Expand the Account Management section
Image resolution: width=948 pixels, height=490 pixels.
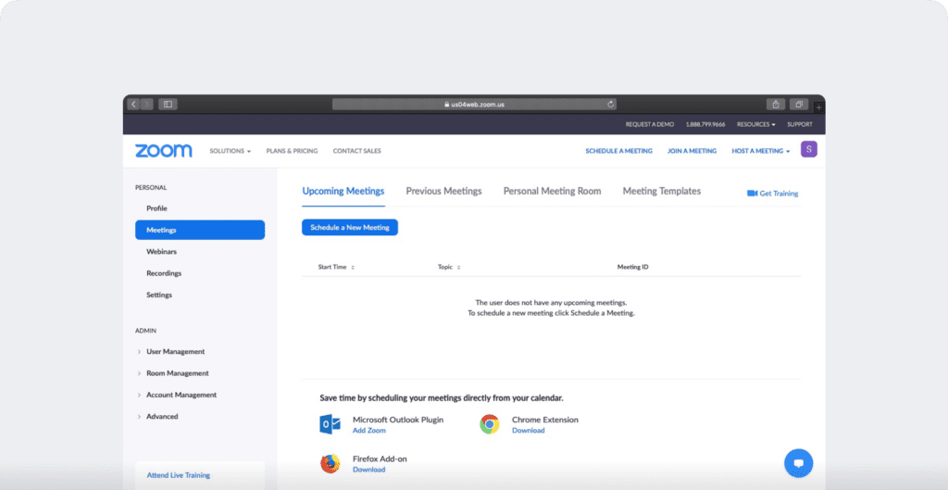click(181, 396)
